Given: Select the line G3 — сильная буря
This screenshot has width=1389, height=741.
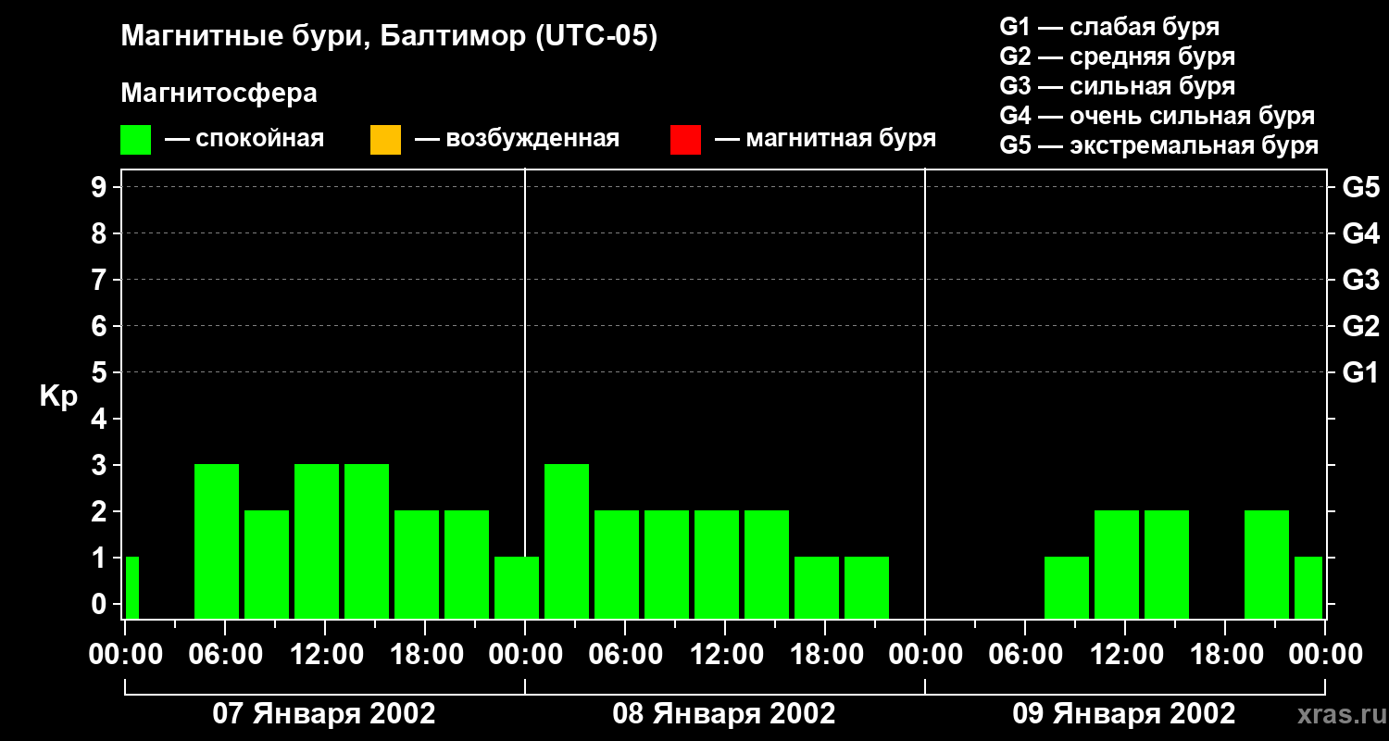Looking at the screenshot, I should pyautogui.click(x=1118, y=86).
